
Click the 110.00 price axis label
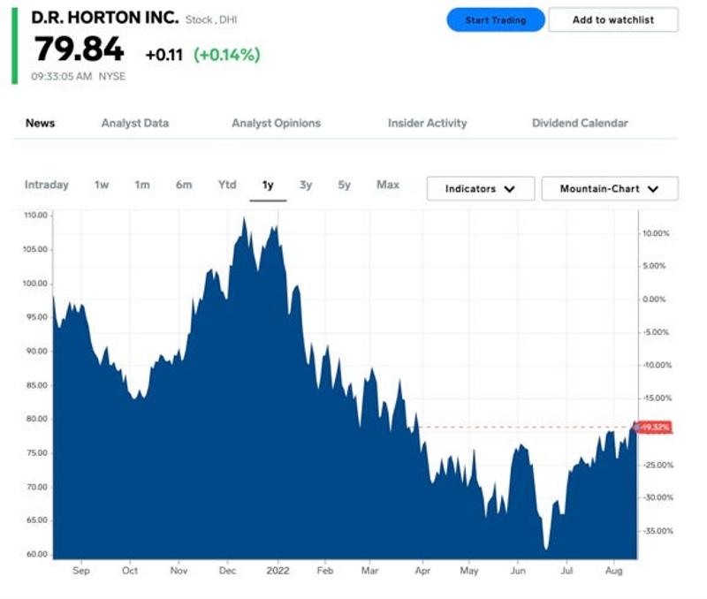tap(35, 216)
